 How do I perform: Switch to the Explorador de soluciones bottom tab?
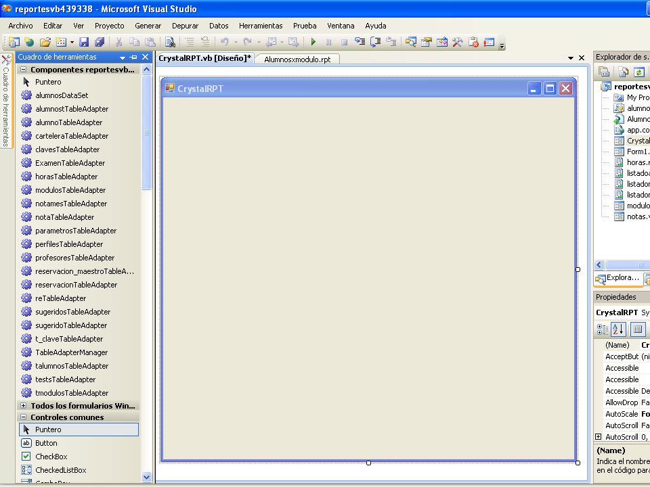(618, 279)
